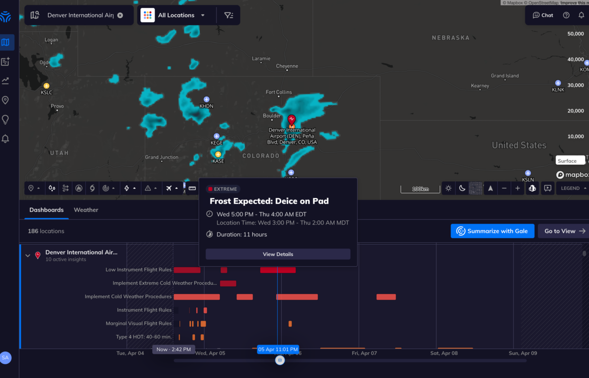Open the ruler measurement tool
The width and height of the screenshot is (589, 378).
coord(192,188)
